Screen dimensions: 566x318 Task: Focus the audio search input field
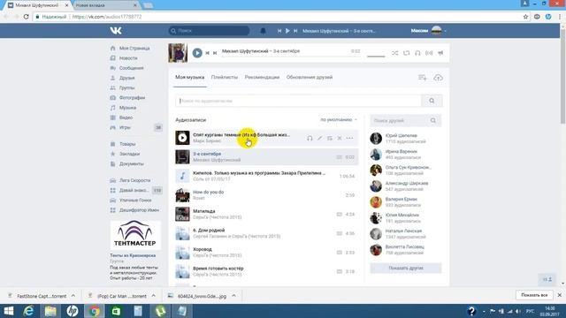pyautogui.click(x=299, y=101)
